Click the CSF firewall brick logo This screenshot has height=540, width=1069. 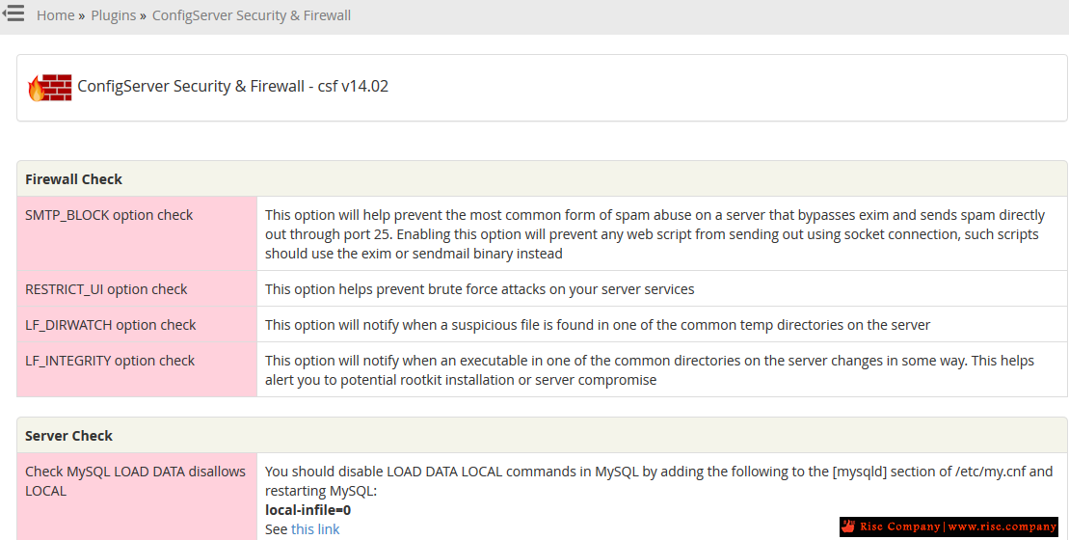(50, 88)
